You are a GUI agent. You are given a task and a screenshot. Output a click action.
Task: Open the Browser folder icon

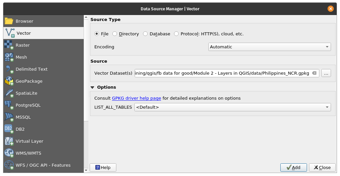(9, 21)
